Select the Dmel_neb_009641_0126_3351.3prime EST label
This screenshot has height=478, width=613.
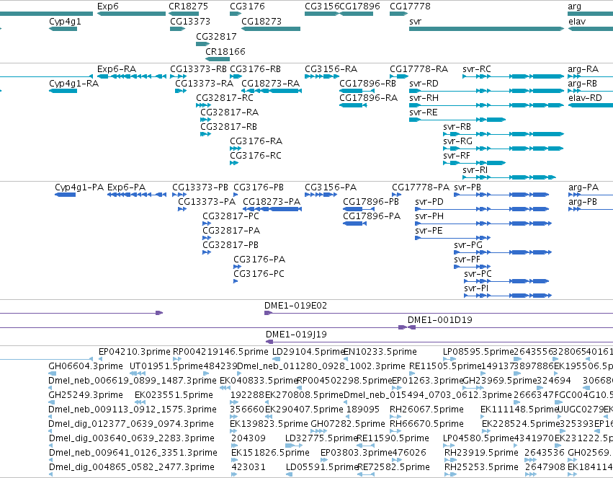(133, 453)
